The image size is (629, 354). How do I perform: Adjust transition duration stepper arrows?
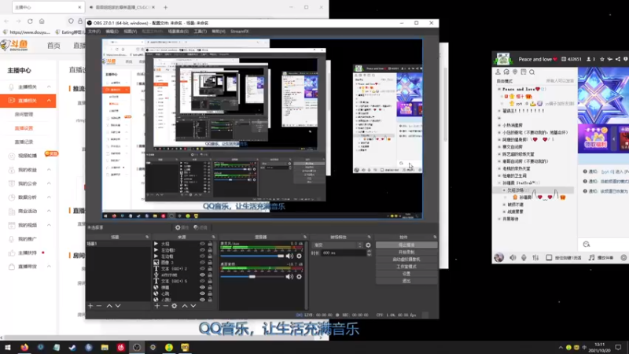tap(369, 253)
